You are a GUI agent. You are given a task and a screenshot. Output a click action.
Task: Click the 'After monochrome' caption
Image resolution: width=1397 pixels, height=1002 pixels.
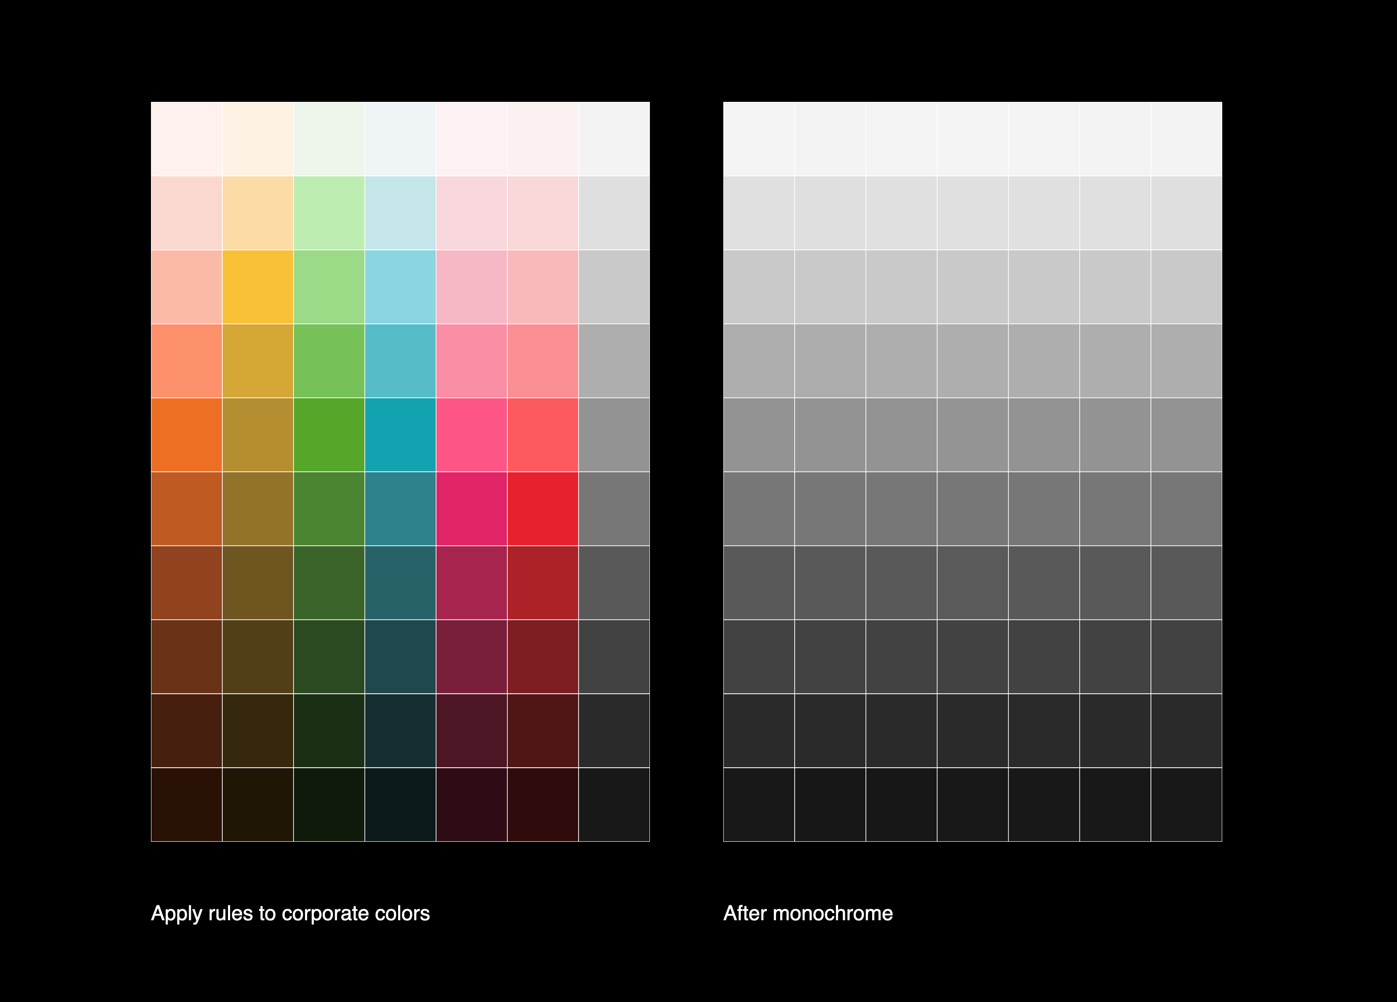tap(808, 913)
